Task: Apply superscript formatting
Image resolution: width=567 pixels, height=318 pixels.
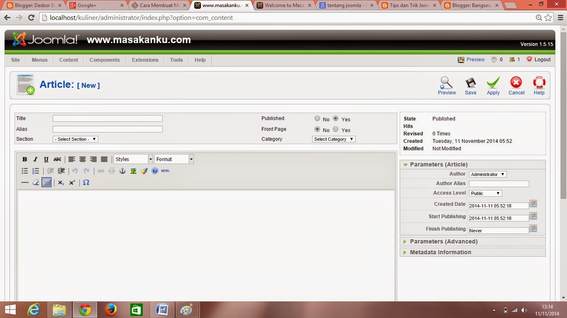Action: [72, 182]
